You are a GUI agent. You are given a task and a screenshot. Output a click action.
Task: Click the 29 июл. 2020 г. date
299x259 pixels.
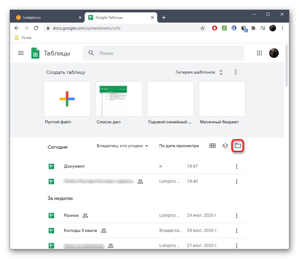(202, 215)
